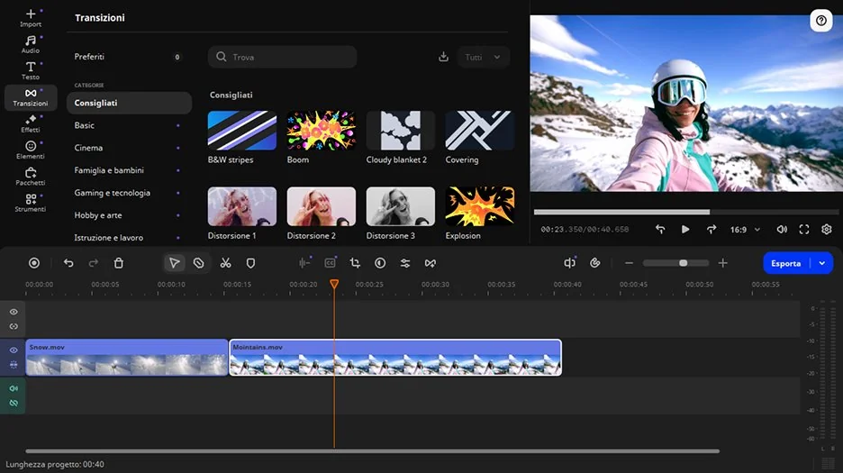Hide the main video track with eye icon
The image size is (843, 473).
pos(14,350)
